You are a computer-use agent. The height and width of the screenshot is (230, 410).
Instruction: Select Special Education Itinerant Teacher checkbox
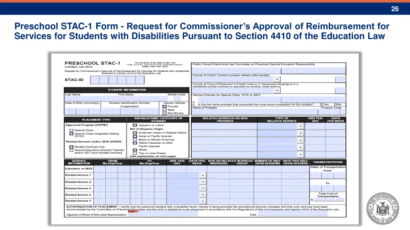tap(71, 150)
